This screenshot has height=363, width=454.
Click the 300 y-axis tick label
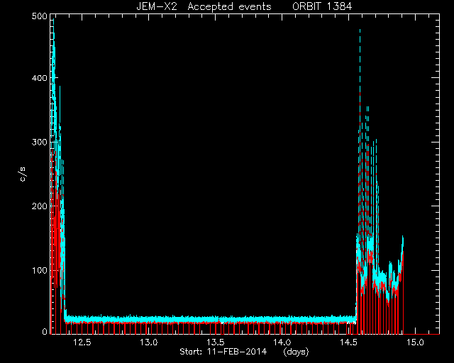(40, 142)
